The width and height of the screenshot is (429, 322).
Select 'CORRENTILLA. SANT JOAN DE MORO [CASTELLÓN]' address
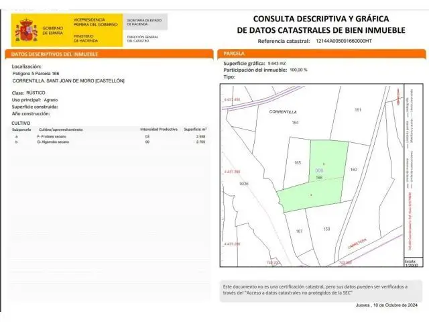68,81
